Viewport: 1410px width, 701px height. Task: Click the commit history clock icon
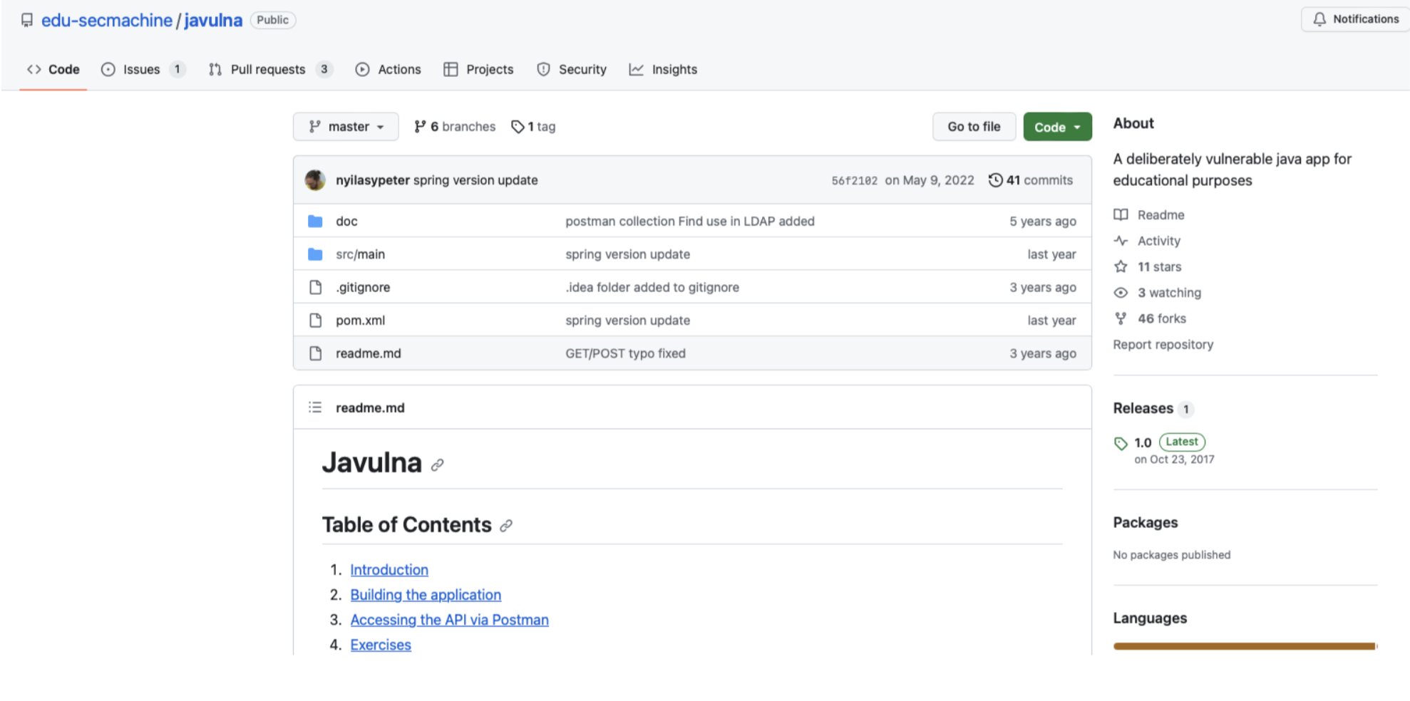pyautogui.click(x=995, y=180)
